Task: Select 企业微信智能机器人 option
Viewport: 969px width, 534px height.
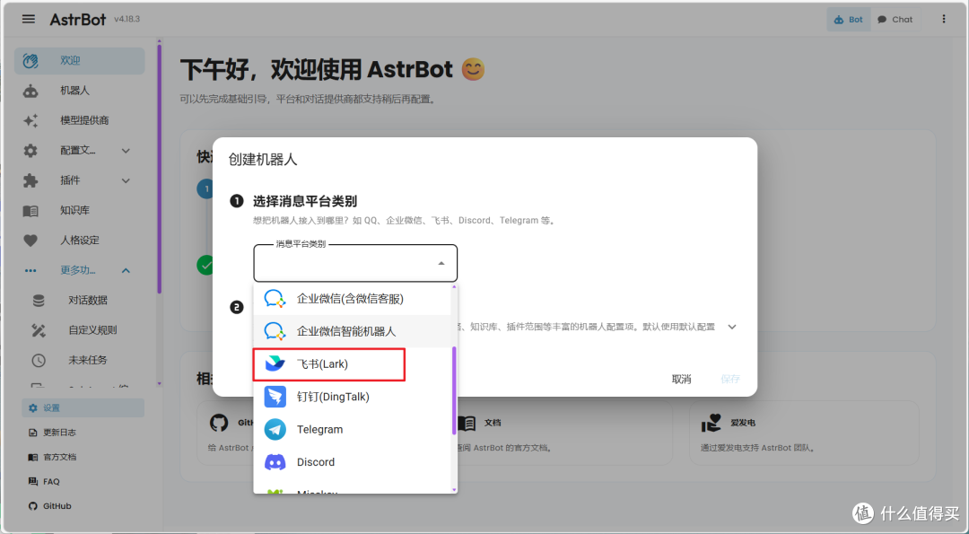Action: 353,331
